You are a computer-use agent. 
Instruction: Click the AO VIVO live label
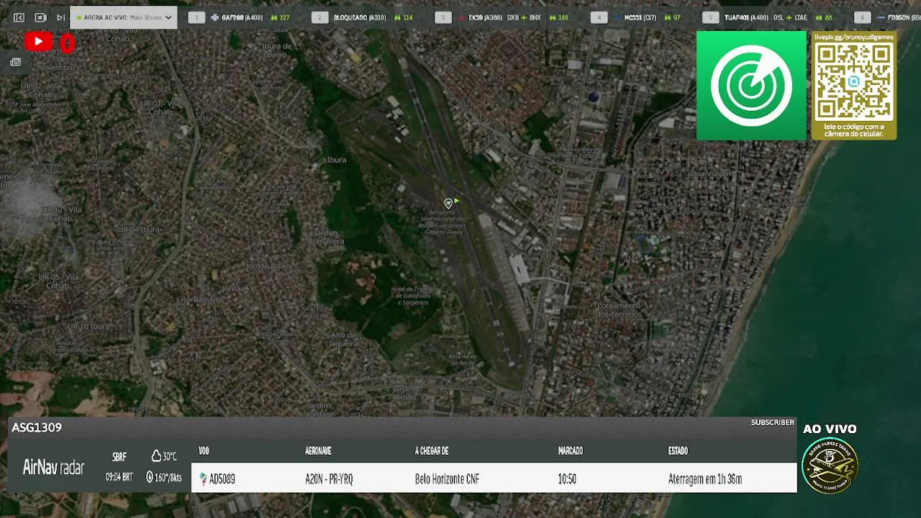click(830, 429)
